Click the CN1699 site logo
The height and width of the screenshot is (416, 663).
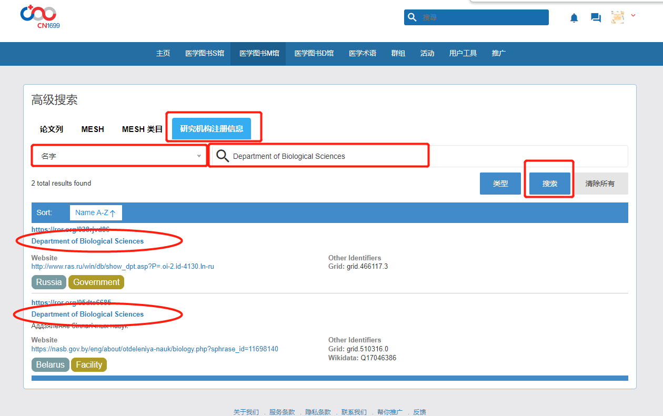[39, 16]
